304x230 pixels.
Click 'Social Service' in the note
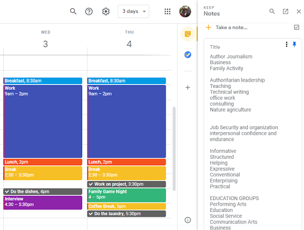[x=226, y=216]
